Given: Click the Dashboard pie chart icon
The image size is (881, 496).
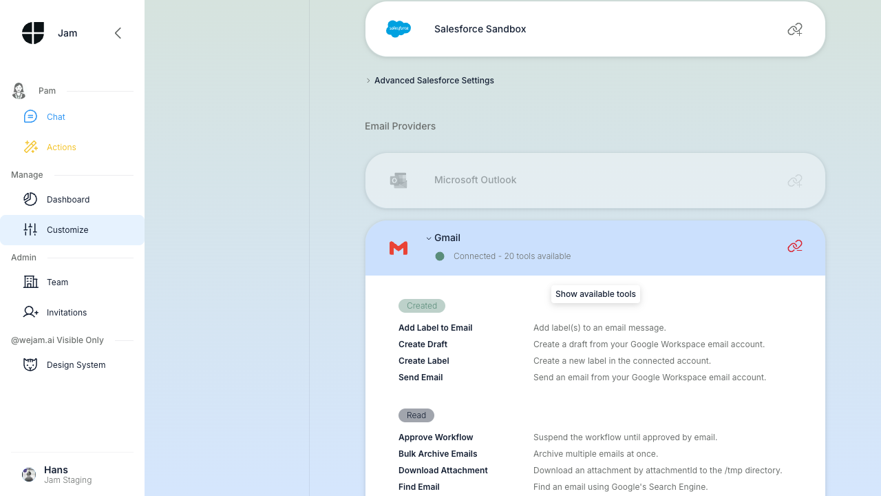Looking at the screenshot, I should [30, 199].
